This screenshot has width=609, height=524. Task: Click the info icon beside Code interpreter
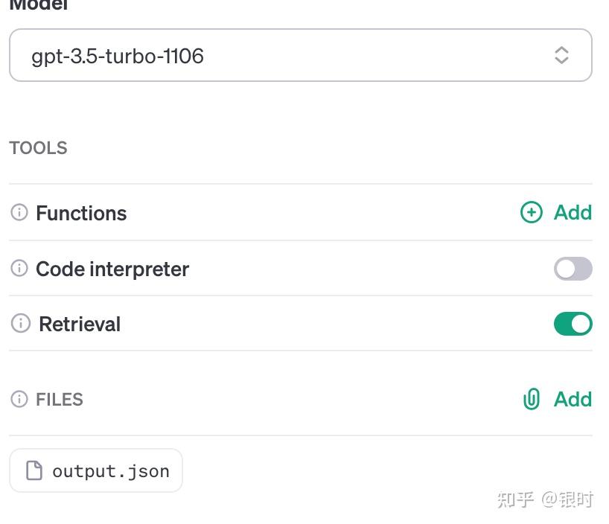pyautogui.click(x=19, y=269)
